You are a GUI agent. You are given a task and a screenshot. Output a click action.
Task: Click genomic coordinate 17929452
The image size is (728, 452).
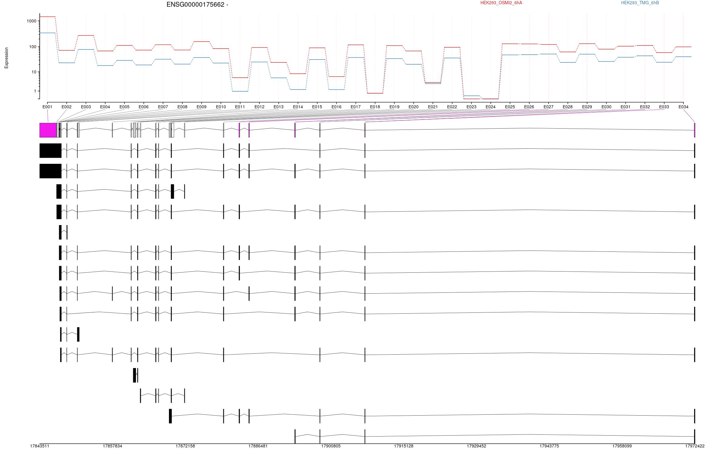476,446
